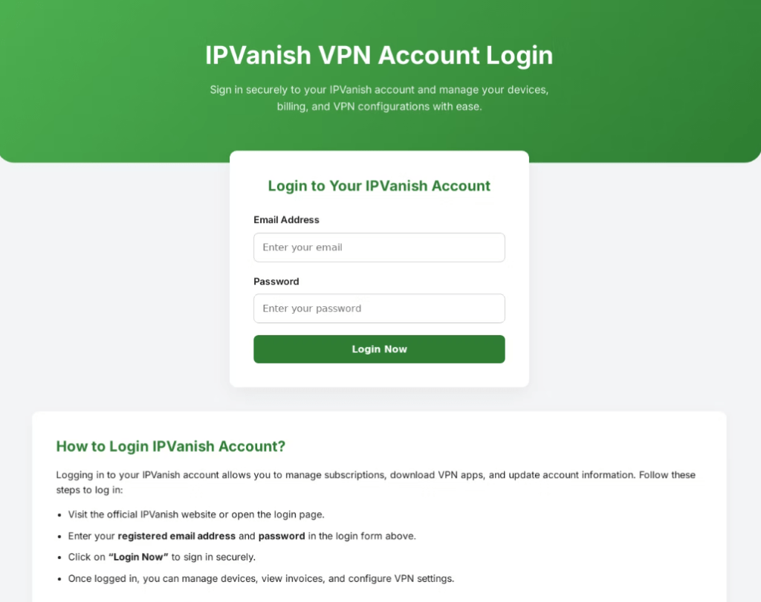This screenshot has width=761, height=602.
Task: Click the How to Login IPVanish Account? heading
Action: coord(171,446)
